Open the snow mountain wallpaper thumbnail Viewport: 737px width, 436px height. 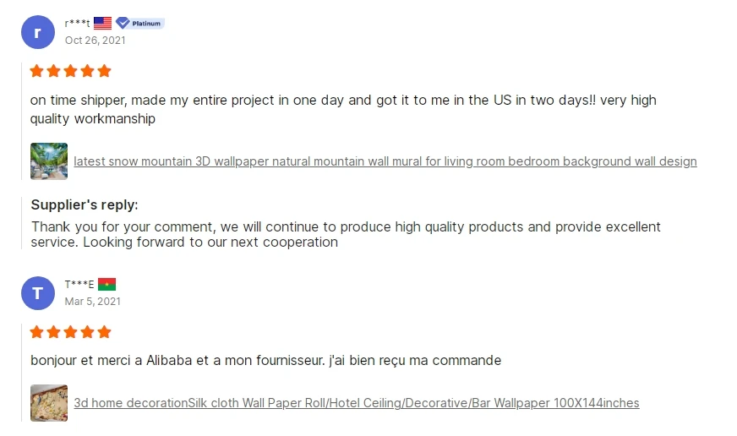(49, 161)
